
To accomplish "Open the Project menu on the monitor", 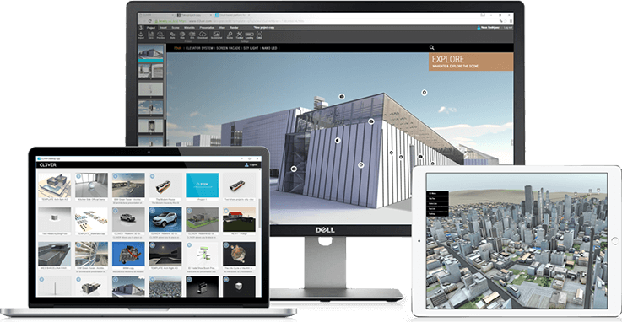I will coord(151,28).
